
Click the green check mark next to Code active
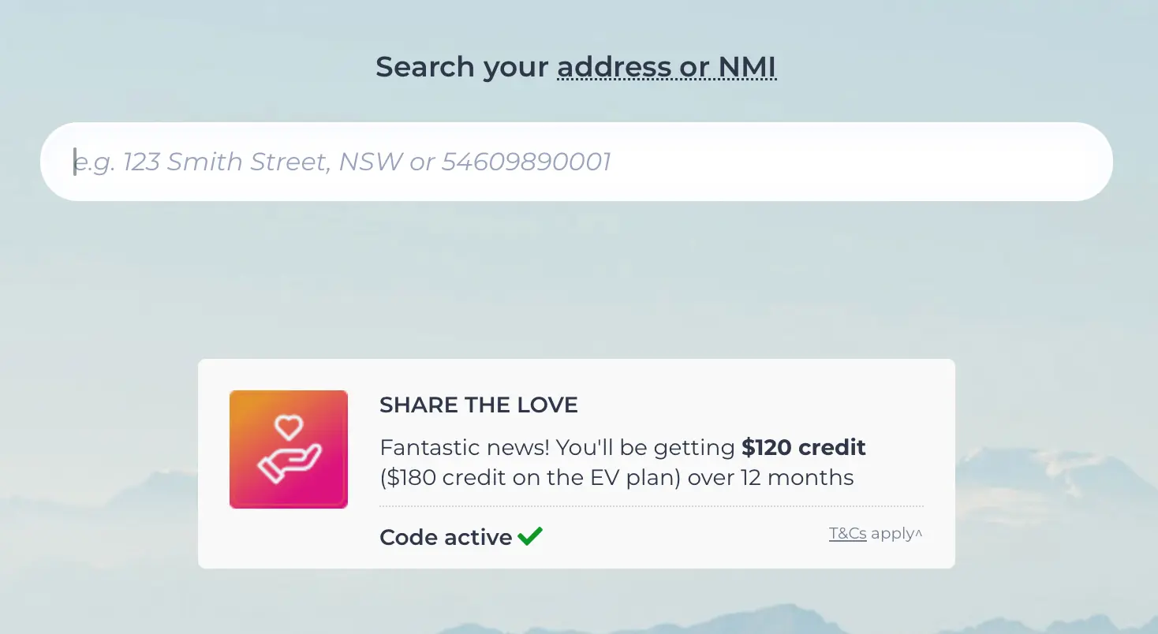(530, 535)
